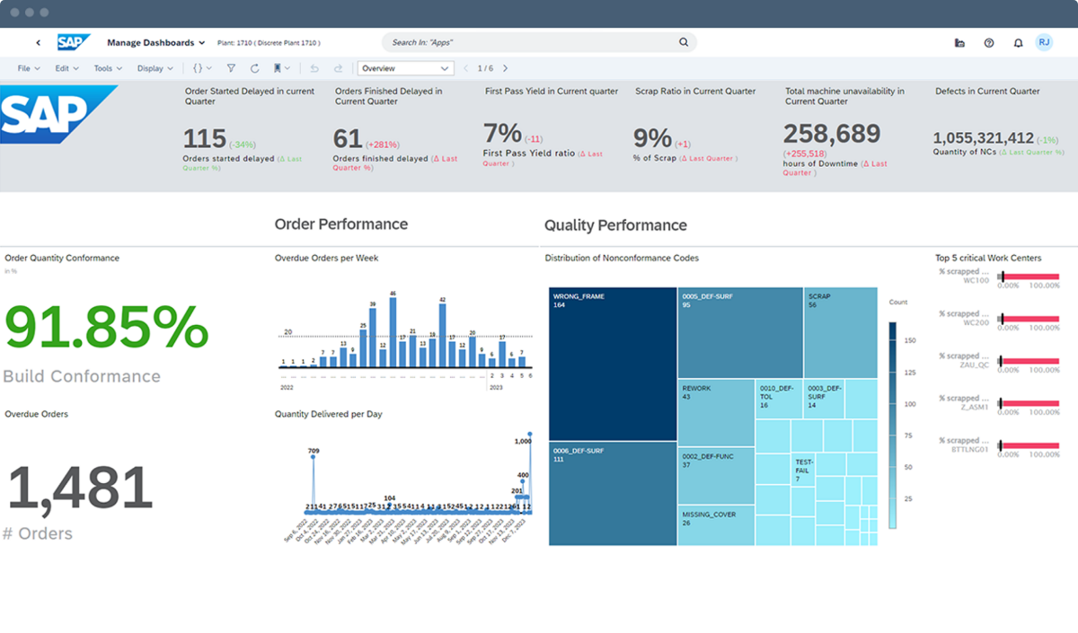Open the plant selection factory icon

[x=959, y=42]
